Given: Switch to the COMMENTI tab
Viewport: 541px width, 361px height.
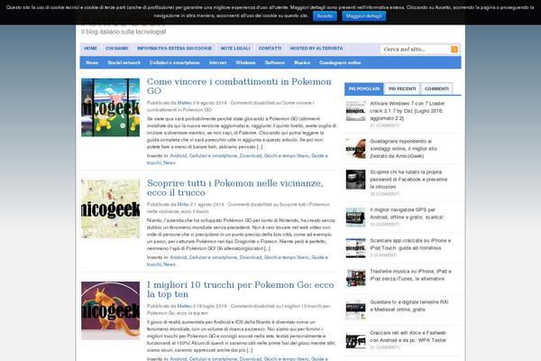Looking at the screenshot, I should (x=436, y=88).
